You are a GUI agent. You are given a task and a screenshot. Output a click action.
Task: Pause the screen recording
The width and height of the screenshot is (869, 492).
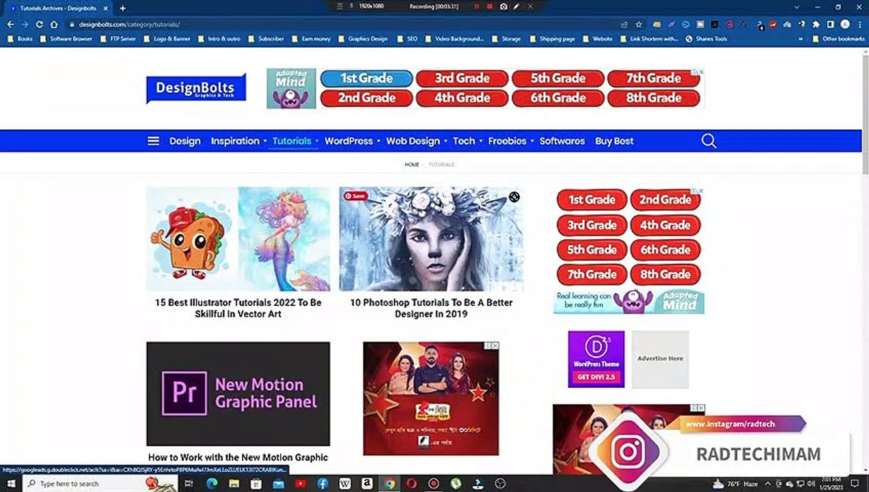pyautogui.click(x=476, y=6)
